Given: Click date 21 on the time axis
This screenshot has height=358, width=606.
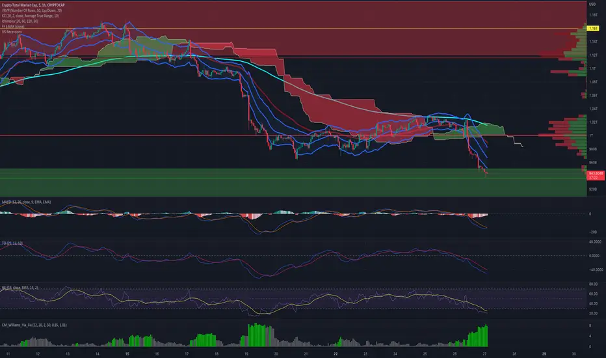Looking at the screenshot, I should pyautogui.click(x=306, y=353).
